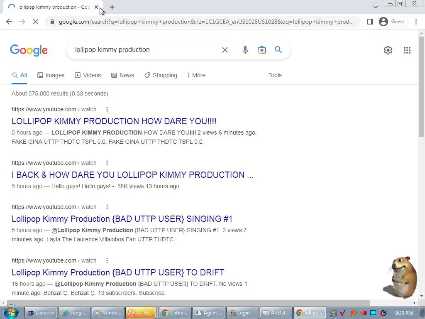
Task: Switch to the Videos tab
Action: click(88, 76)
